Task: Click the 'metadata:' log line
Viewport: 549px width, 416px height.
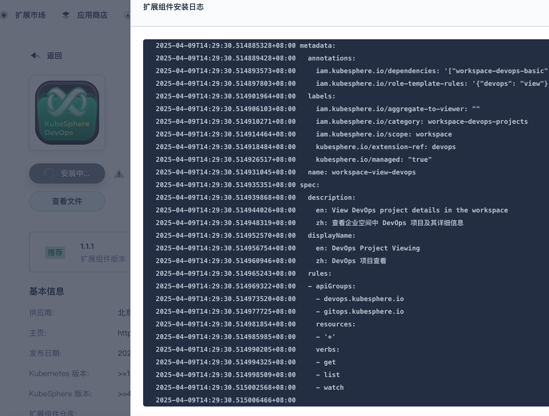Action: click(246, 46)
